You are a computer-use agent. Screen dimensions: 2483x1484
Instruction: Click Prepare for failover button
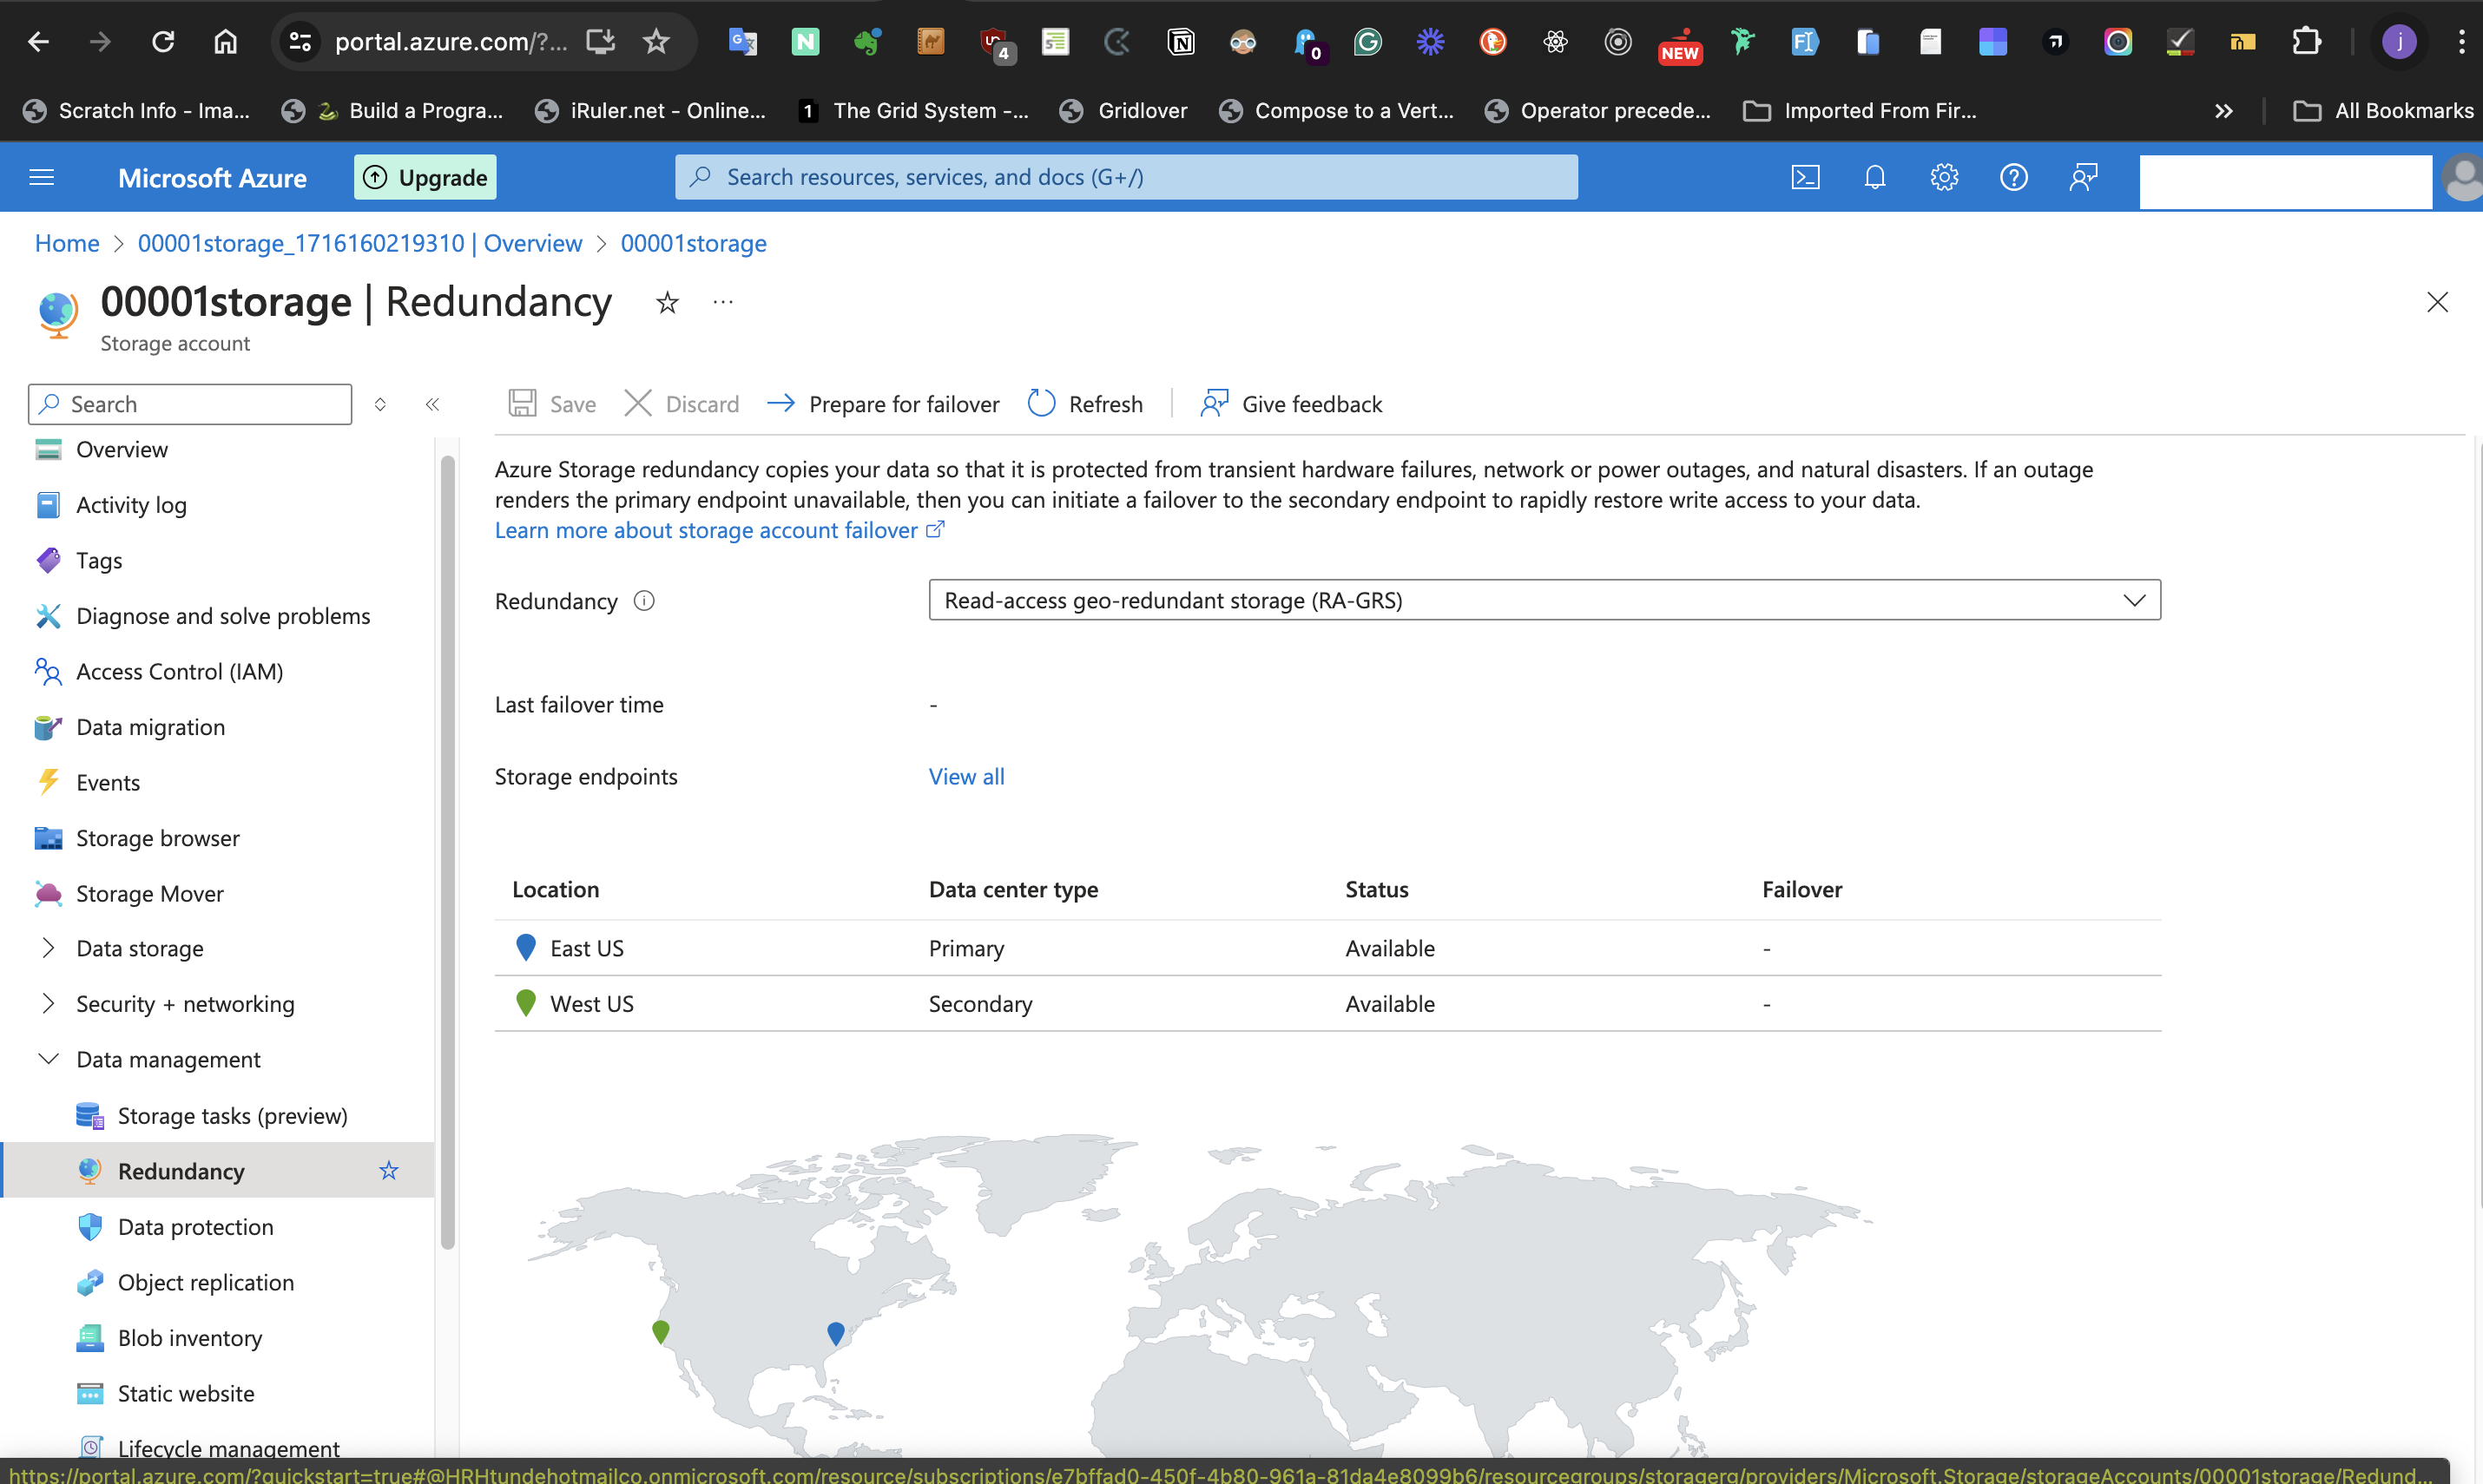[x=883, y=403]
